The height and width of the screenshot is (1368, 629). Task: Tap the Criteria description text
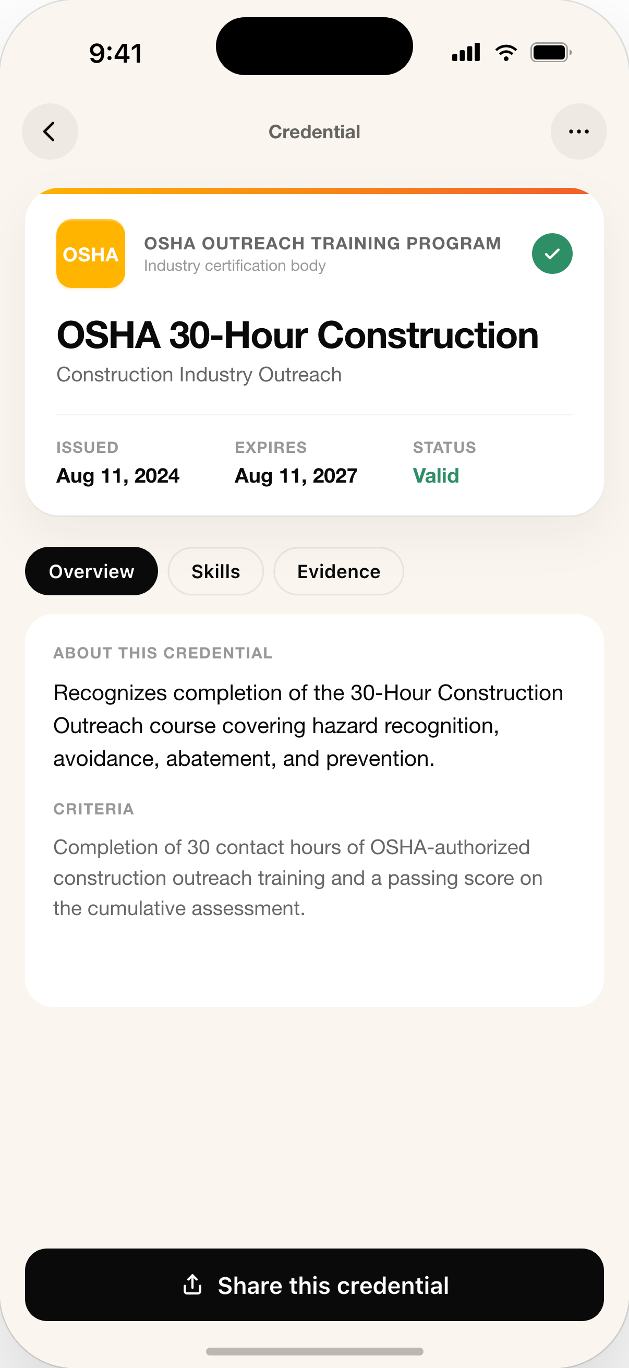(298, 878)
